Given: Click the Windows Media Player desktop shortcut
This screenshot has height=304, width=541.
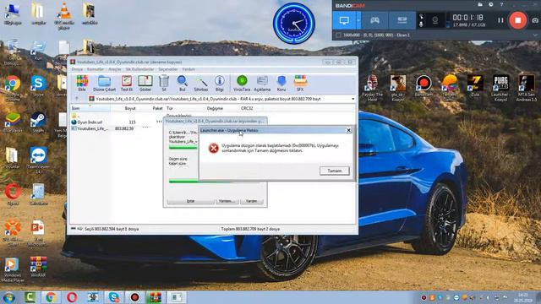Looking at the screenshot, I should click(13, 270).
